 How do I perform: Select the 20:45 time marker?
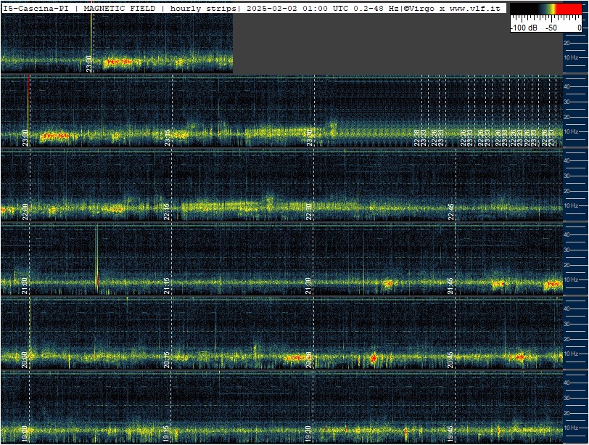(450, 359)
